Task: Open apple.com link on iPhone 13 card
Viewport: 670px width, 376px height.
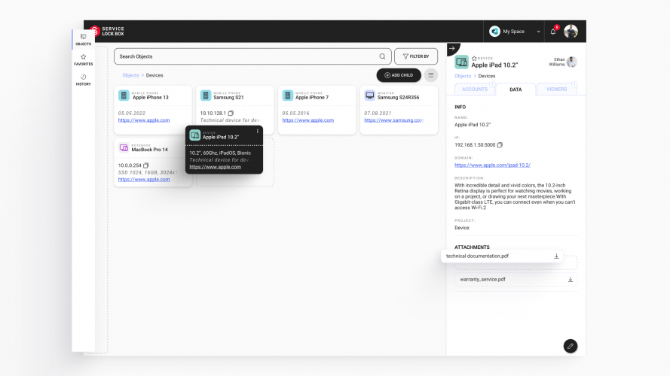Action: point(144,120)
